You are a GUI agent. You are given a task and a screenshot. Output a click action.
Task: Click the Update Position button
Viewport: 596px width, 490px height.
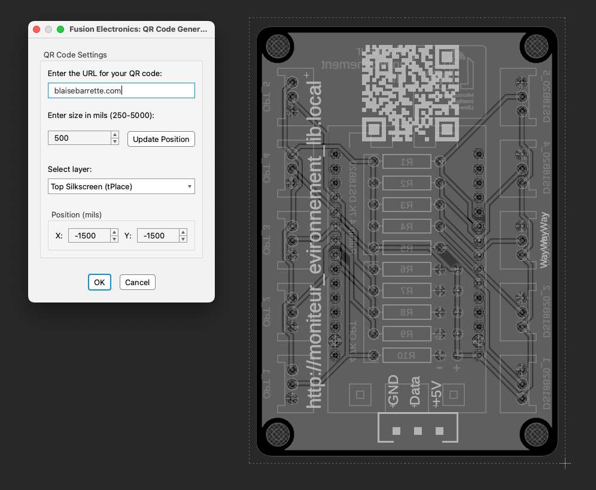pos(161,139)
